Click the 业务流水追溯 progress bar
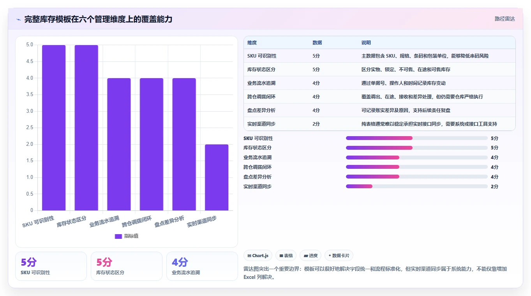Viewport: 531px width, 296px height. pos(417,158)
